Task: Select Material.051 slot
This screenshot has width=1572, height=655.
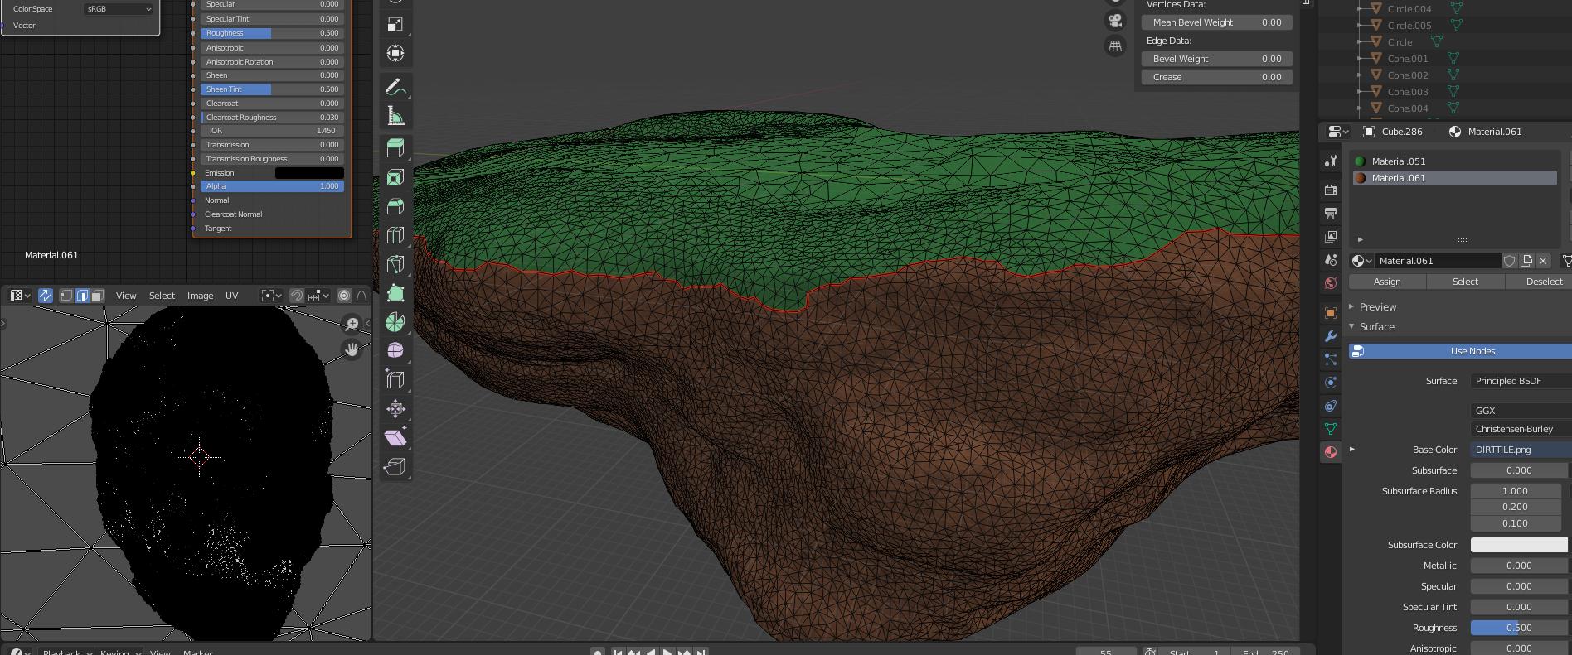Action: (x=1455, y=161)
